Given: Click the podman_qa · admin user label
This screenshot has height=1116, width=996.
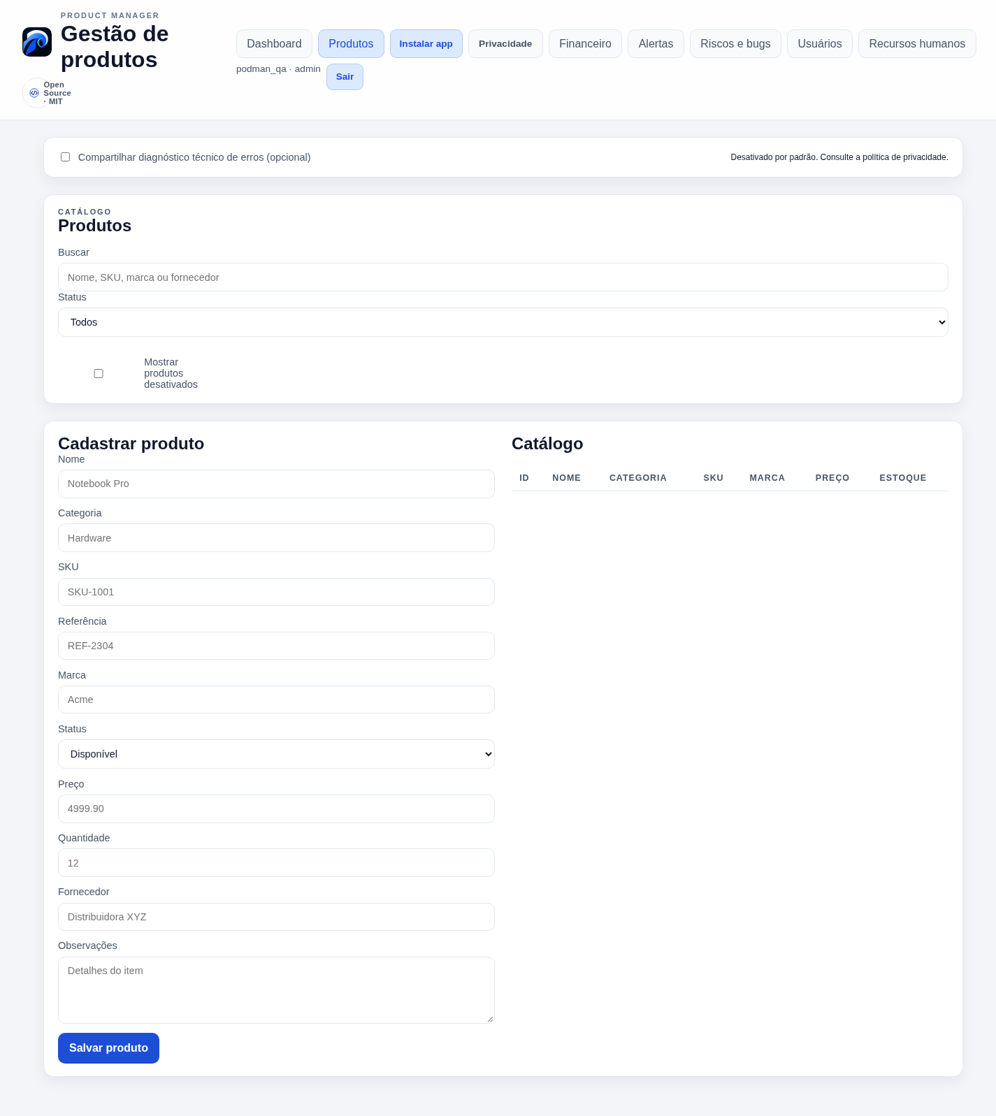Looking at the screenshot, I should [x=278, y=69].
